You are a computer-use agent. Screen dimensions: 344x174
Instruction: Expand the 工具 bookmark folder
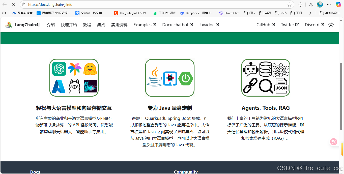pyautogui.click(x=296, y=13)
